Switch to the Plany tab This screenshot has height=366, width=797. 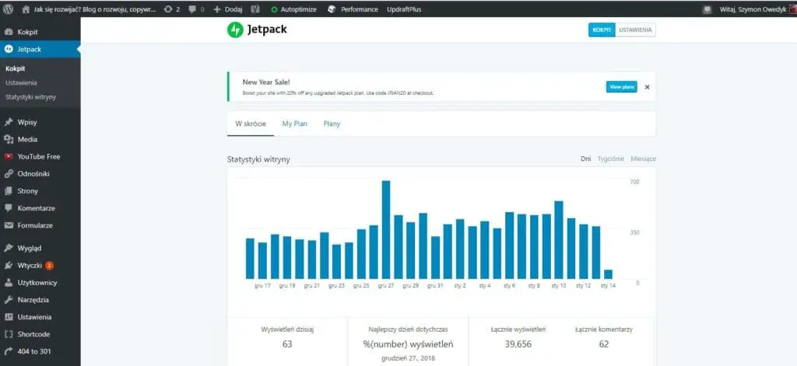(x=332, y=124)
